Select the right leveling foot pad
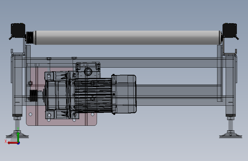The height and width of the screenshot is (161, 248). point(231,136)
